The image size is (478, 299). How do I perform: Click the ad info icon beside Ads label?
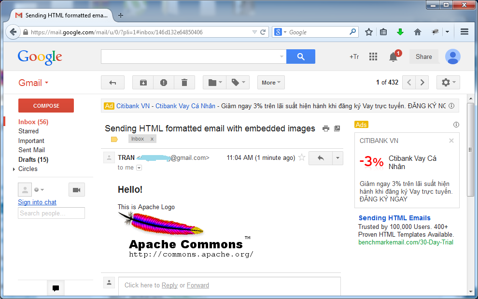[456, 125]
